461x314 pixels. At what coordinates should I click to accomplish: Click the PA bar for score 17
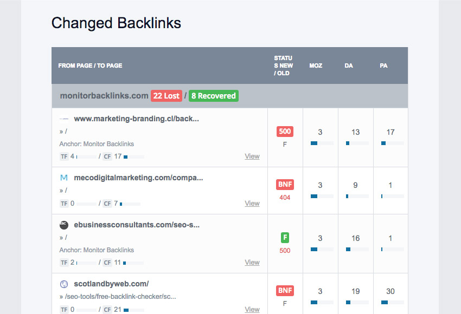pos(393,143)
